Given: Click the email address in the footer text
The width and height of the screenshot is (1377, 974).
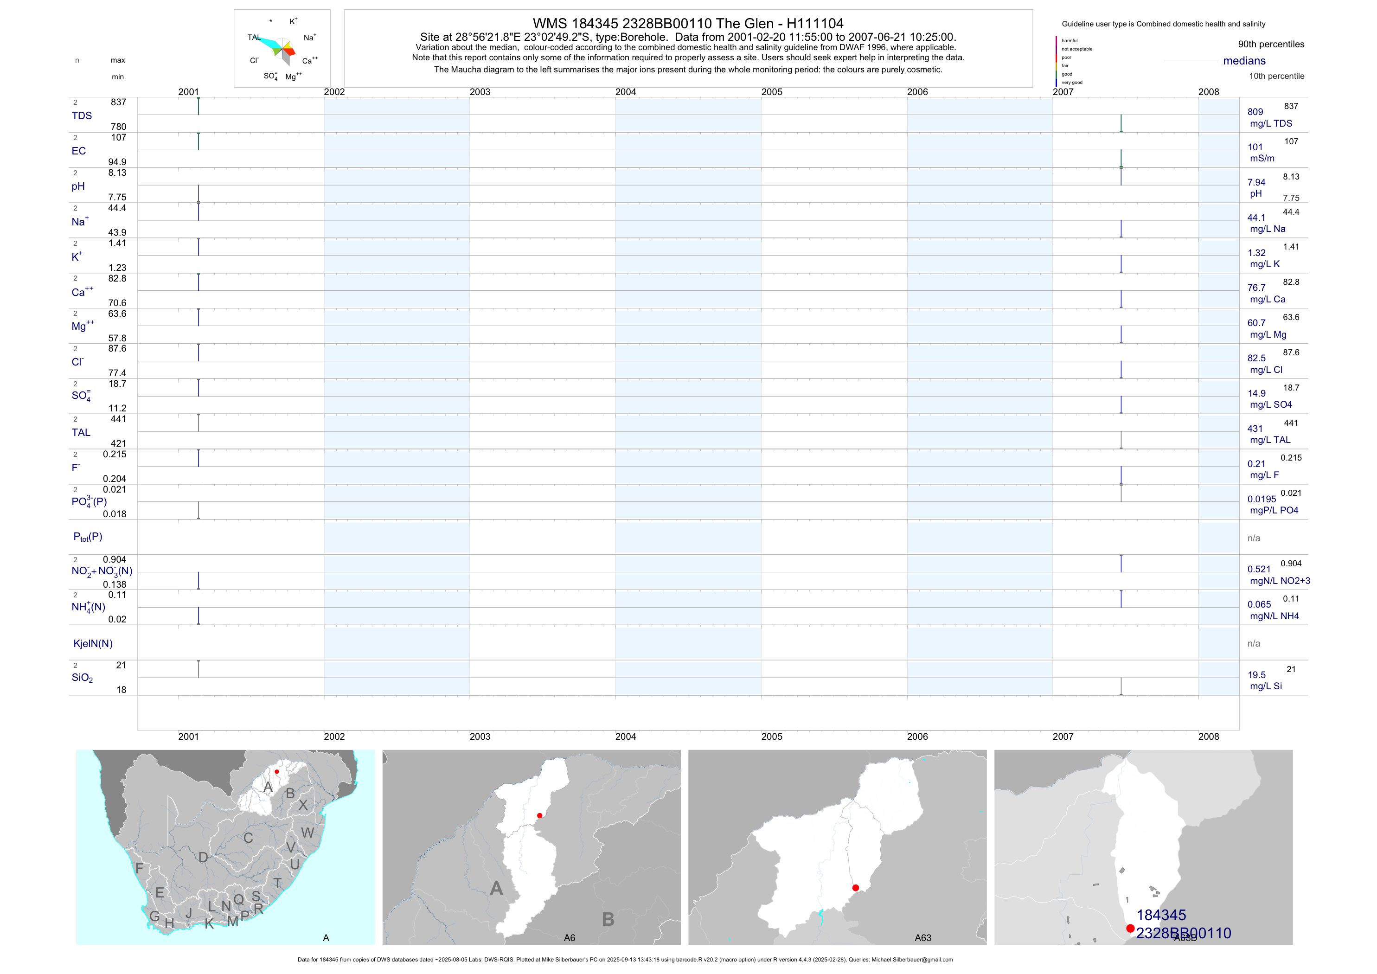Looking at the screenshot, I should coord(912,960).
